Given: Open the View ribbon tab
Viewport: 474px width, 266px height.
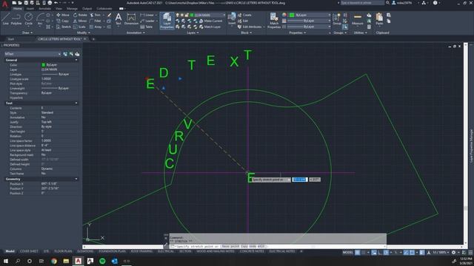Looking at the screenshot, I should click(x=59, y=8).
